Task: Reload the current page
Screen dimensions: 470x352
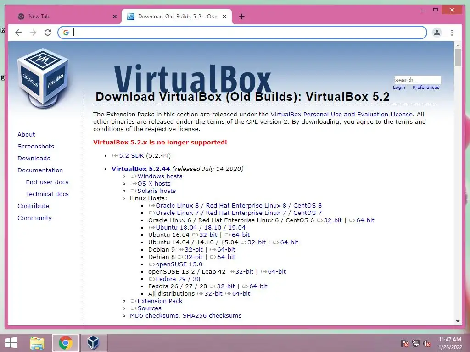Action: click(48, 33)
